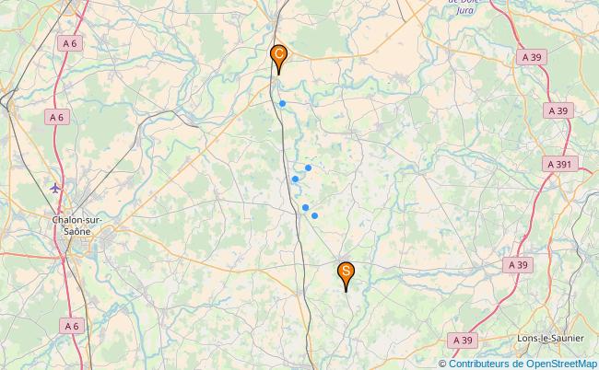Image resolution: width=599 pixels, height=370 pixels.
Task: Click the Lons-le-Saunier city label
Action: [x=550, y=339]
